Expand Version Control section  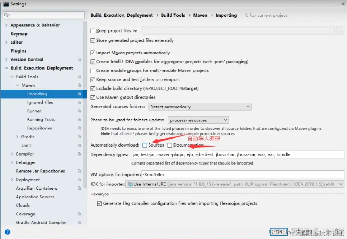6,59
